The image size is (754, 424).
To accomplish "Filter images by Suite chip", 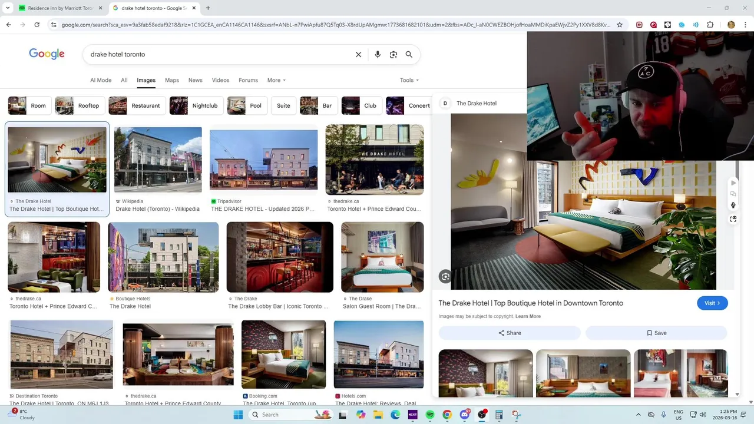I will 283,105.
